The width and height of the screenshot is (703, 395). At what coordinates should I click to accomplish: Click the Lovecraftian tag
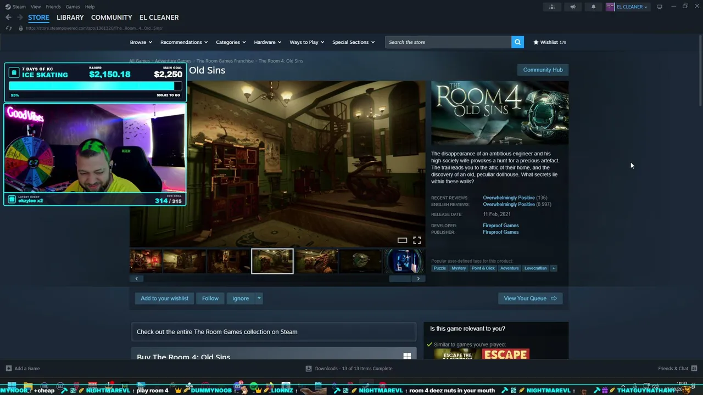pyautogui.click(x=535, y=268)
